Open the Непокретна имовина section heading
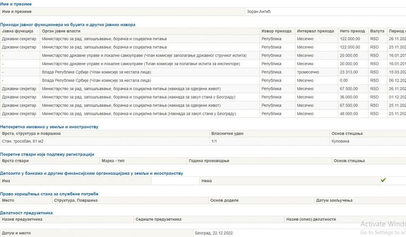The height and width of the screenshot is (237, 406). point(49,127)
